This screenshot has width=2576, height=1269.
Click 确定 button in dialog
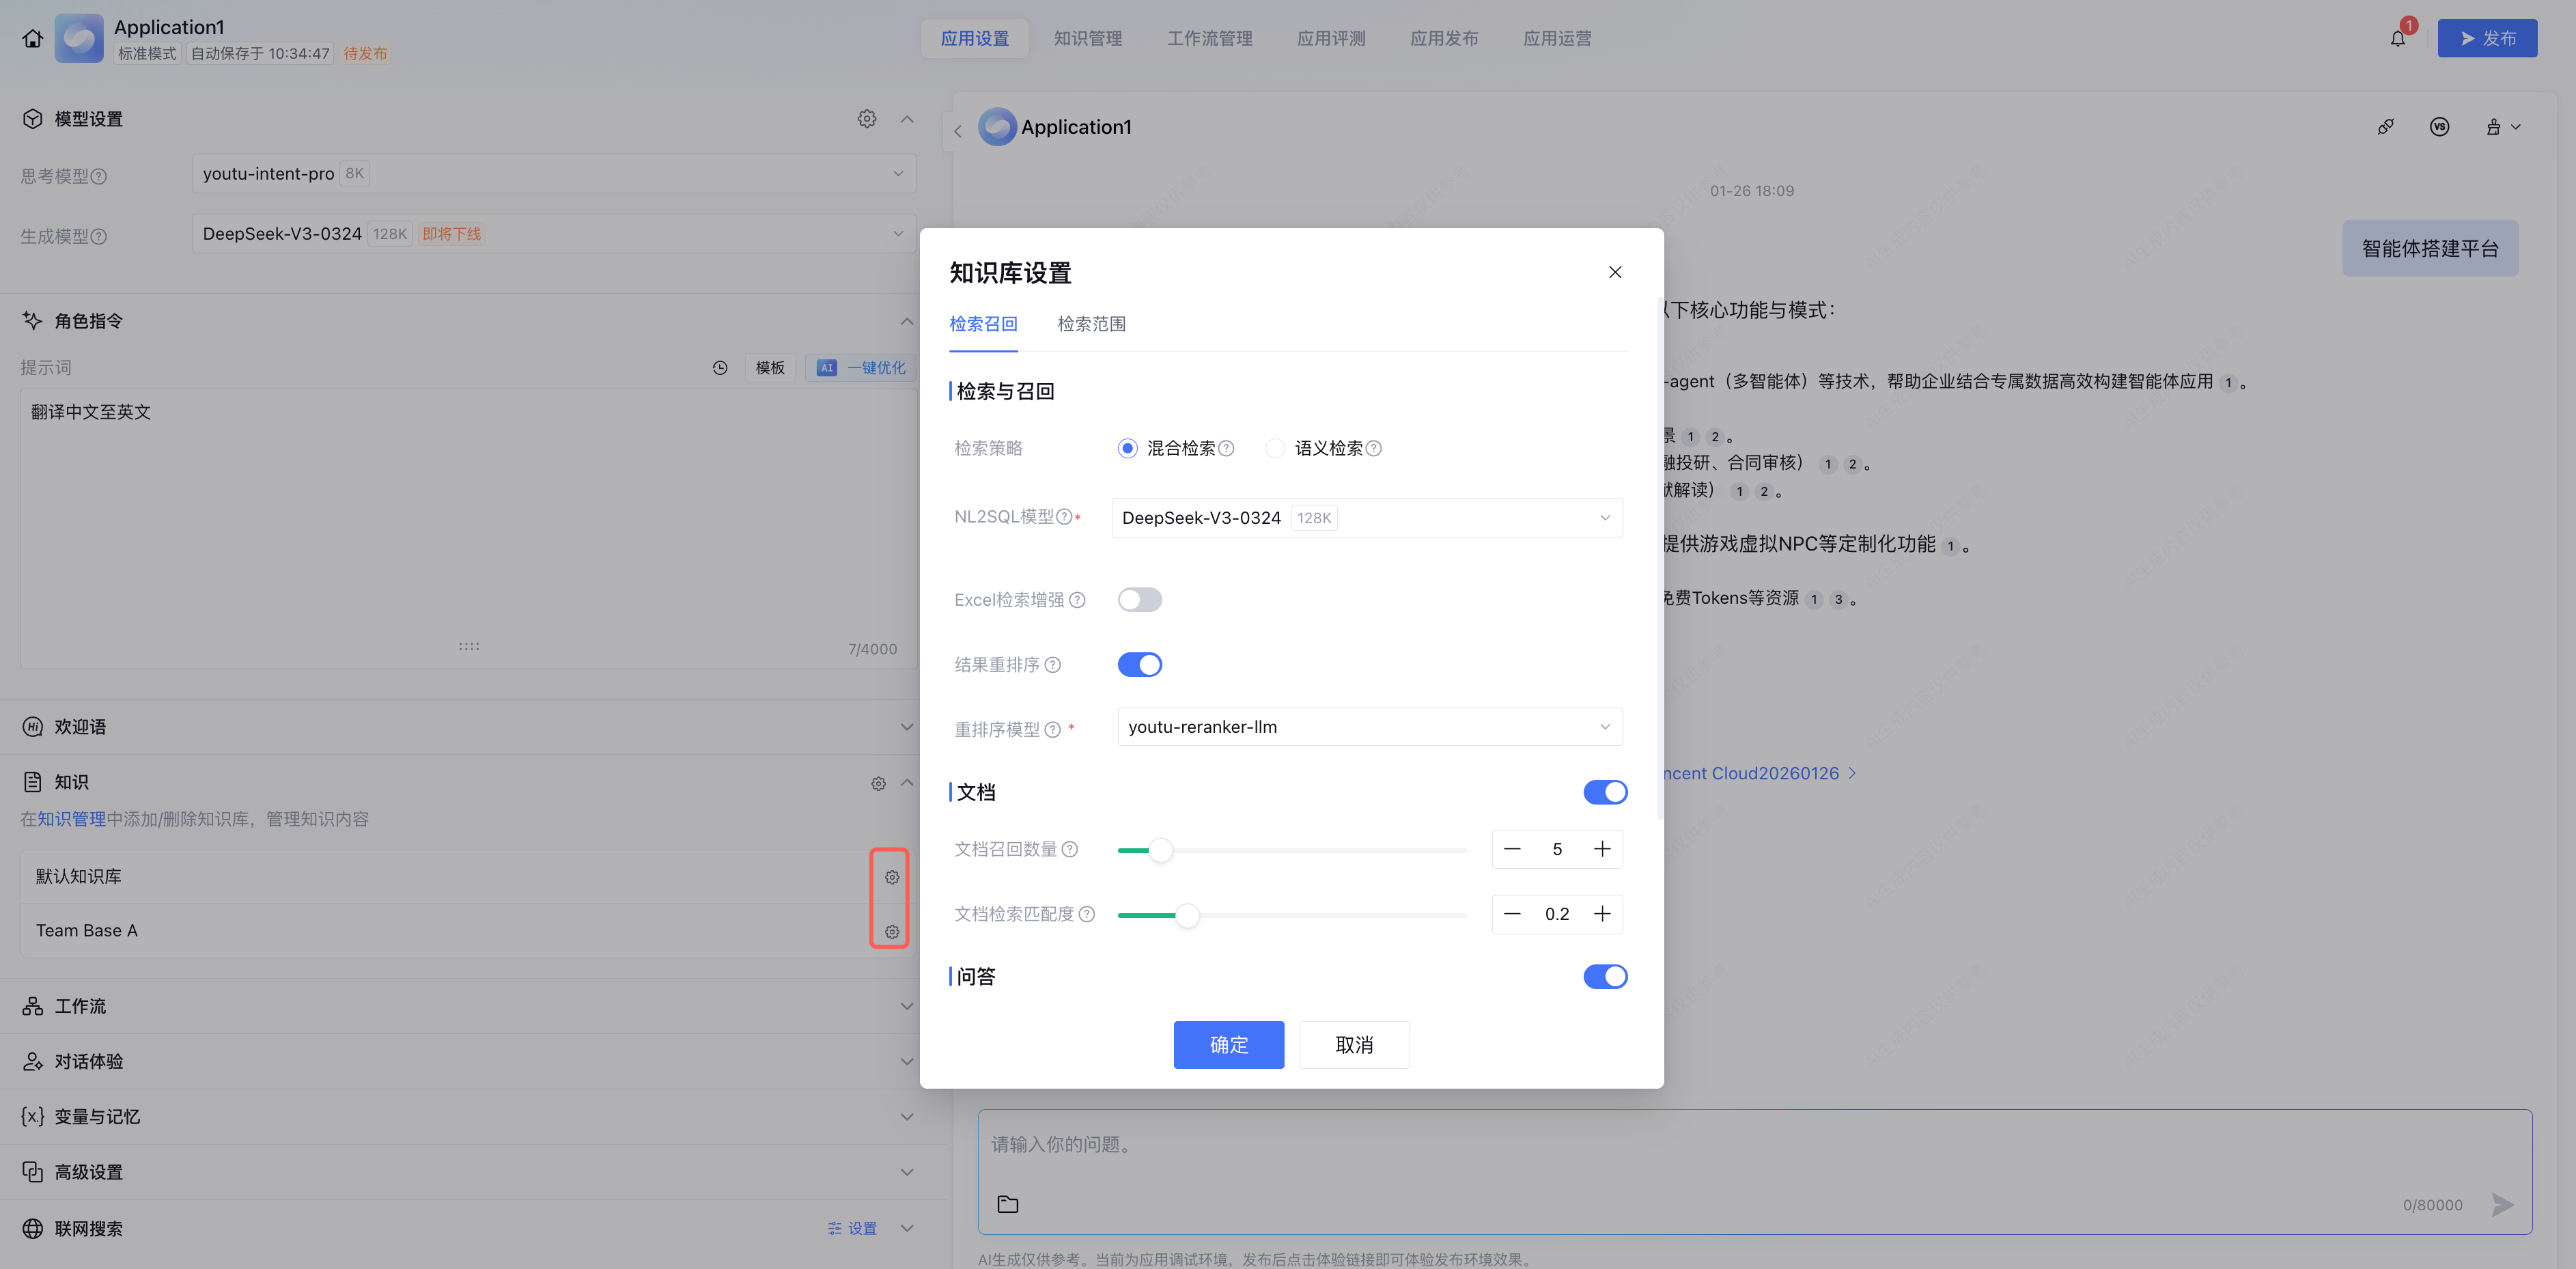pyautogui.click(x=1228, y=1045)
